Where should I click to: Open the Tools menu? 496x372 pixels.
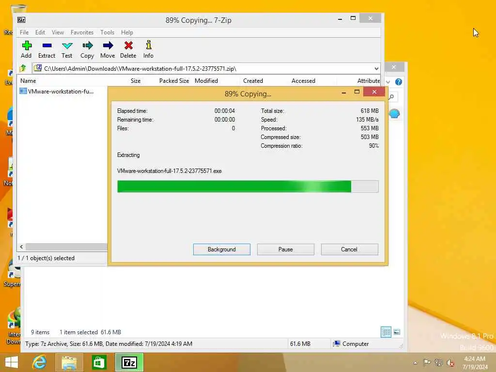pyautogui.click(x=107, y=32)
